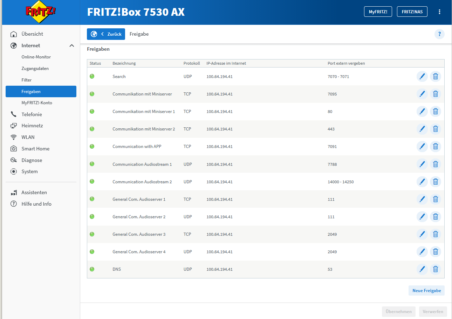Expand the Heimnetz menu section

click(32, 126)
